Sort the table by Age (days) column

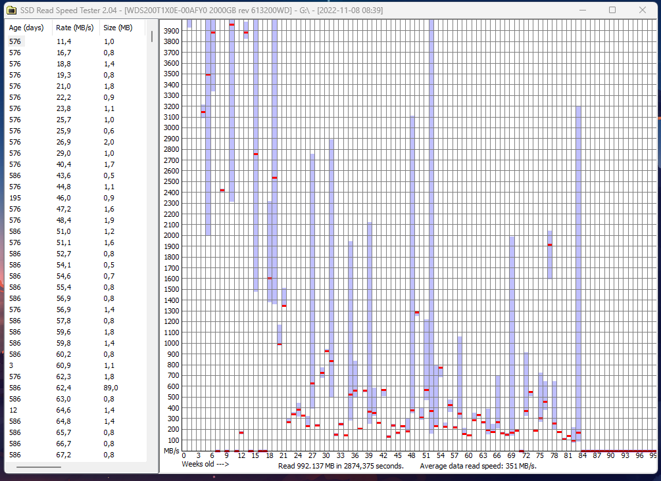(x=26, y=28)
